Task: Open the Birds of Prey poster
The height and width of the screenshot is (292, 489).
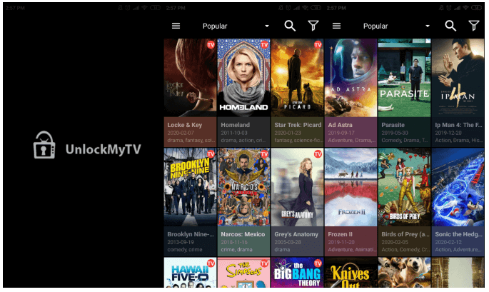Action: click(405, 187)
